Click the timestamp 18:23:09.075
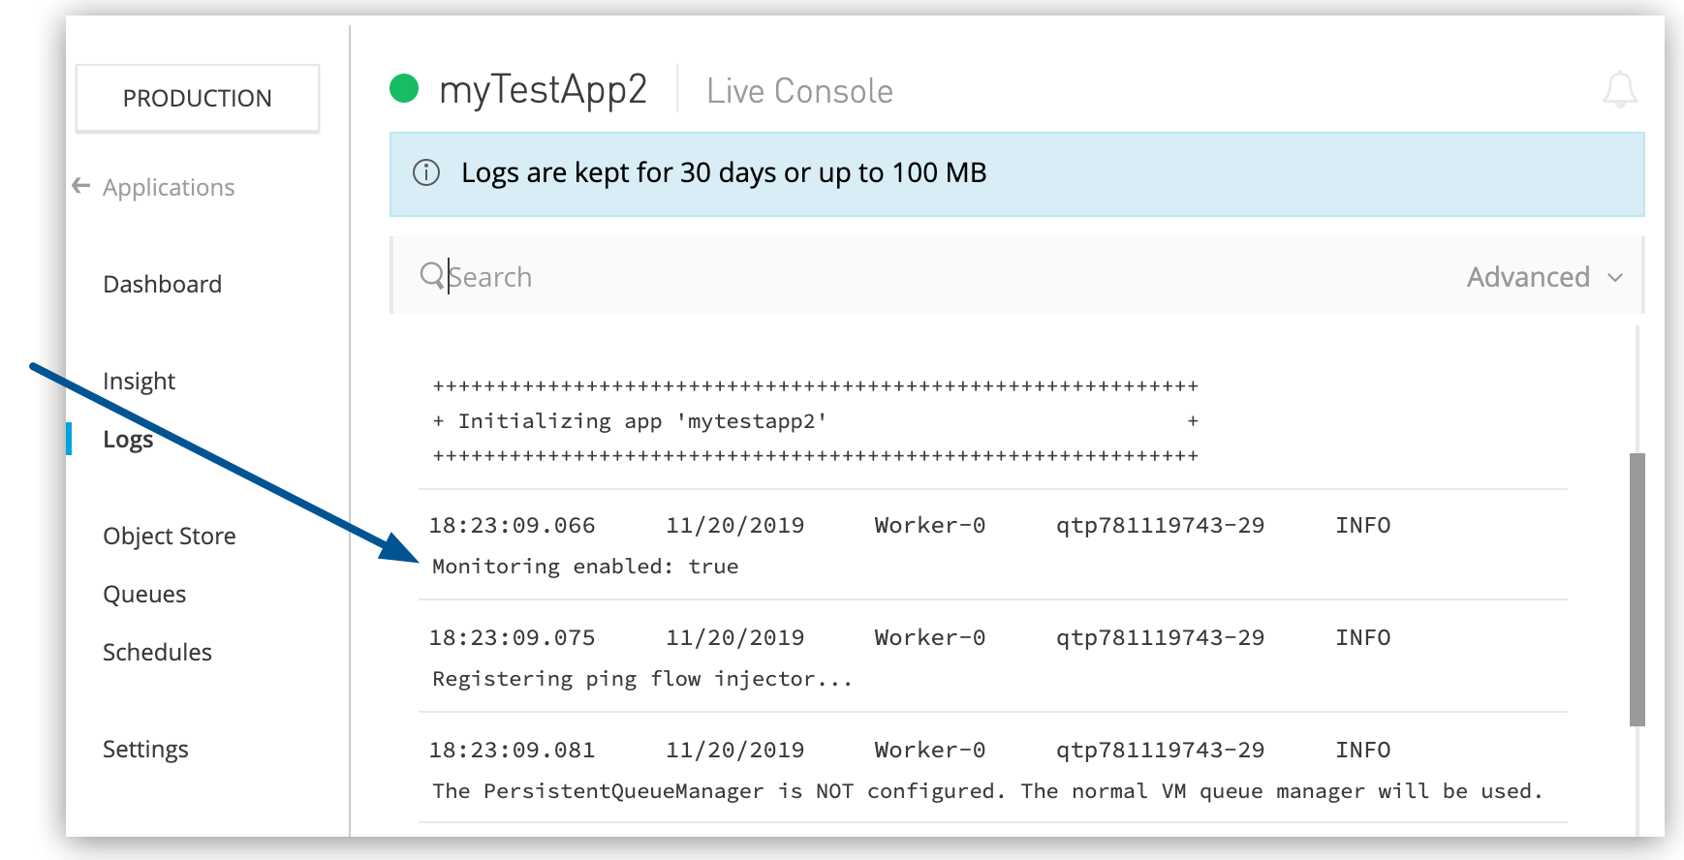 click(513, 637)
